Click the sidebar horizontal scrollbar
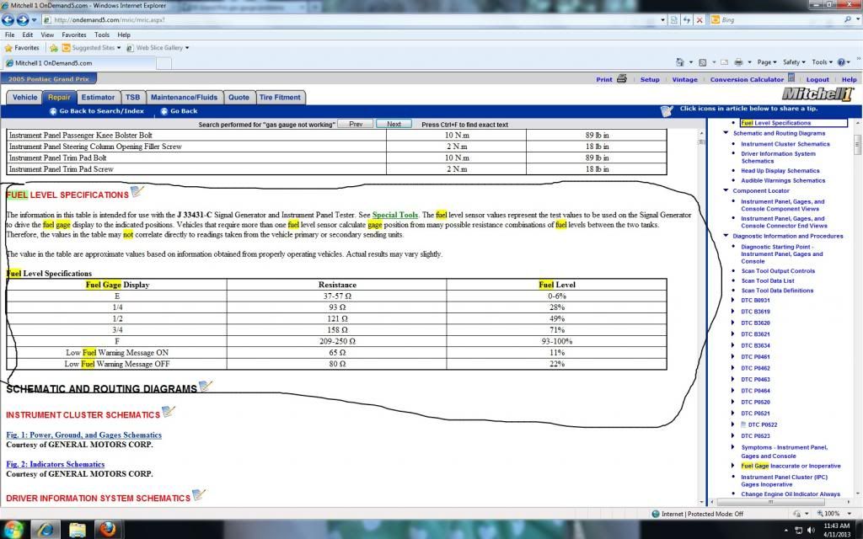Viewport: 863px width, 539px height. 770,502
